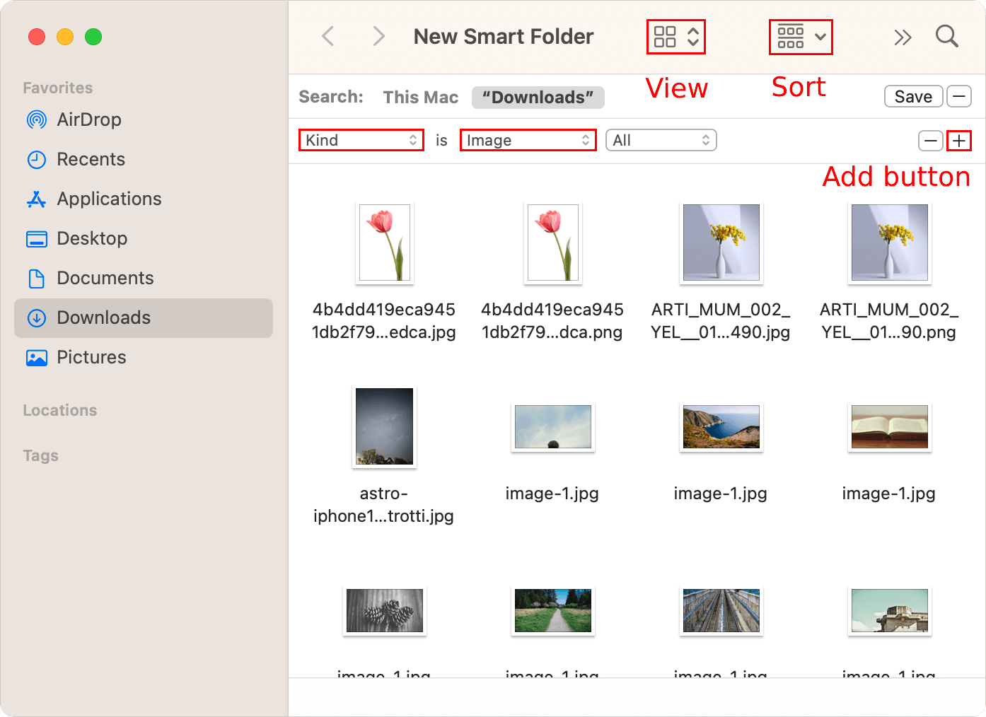
Task: Add a new search rule with plus
Action: pyautogui.click(x=959, y=141)
